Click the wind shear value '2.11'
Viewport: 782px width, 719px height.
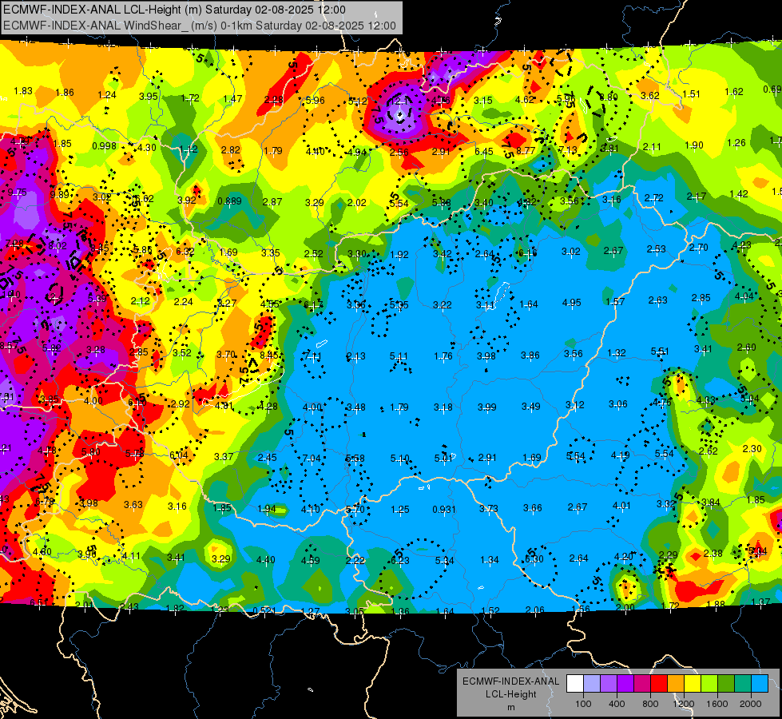pos(652,147)
